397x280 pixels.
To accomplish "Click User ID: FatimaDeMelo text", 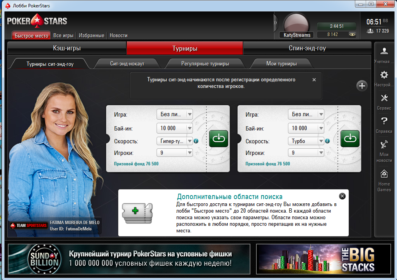I will 71,229.
